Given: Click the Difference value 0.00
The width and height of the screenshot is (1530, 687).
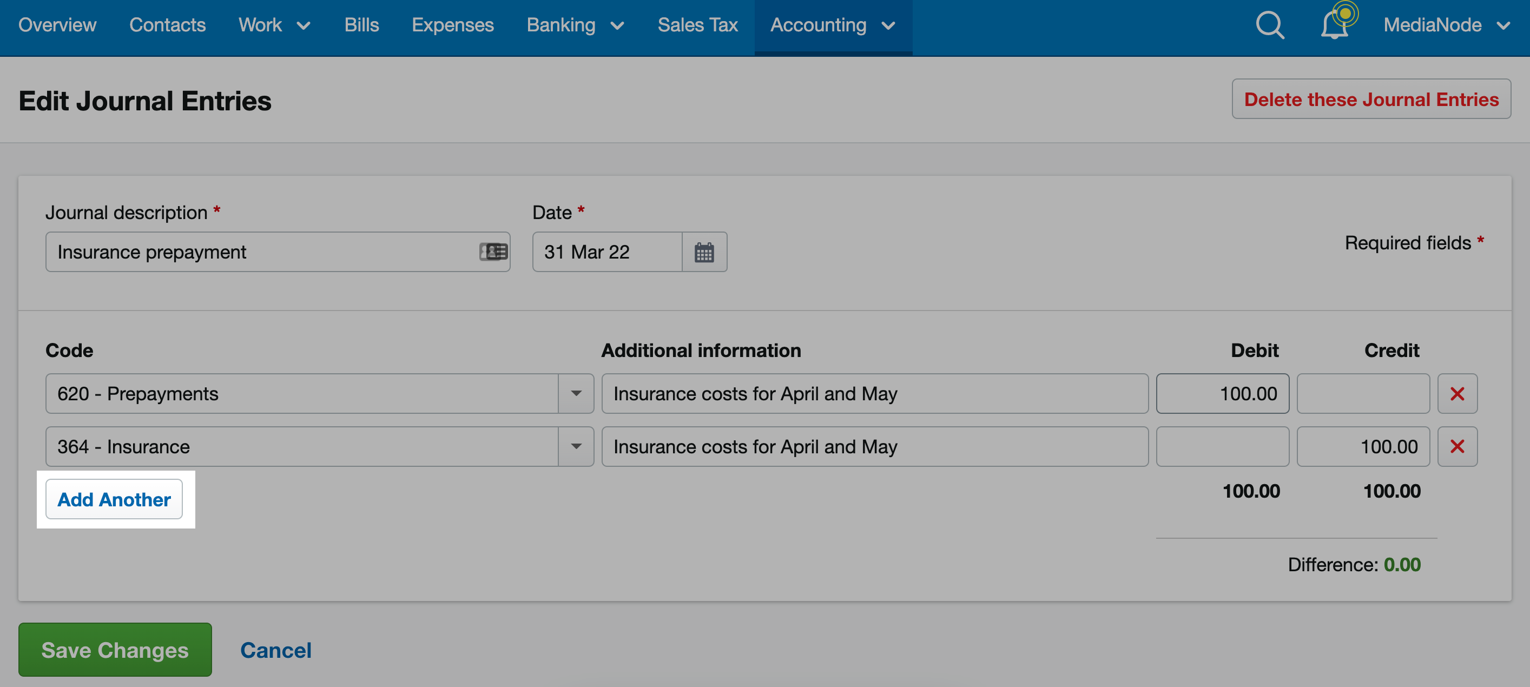Looking at the screenshot, I should pyautogui.click(x=1402, y=564).
